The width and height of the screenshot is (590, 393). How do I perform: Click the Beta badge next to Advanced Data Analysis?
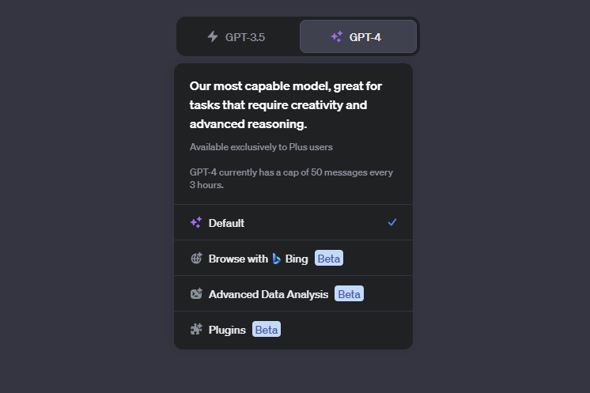pos(350,293)
